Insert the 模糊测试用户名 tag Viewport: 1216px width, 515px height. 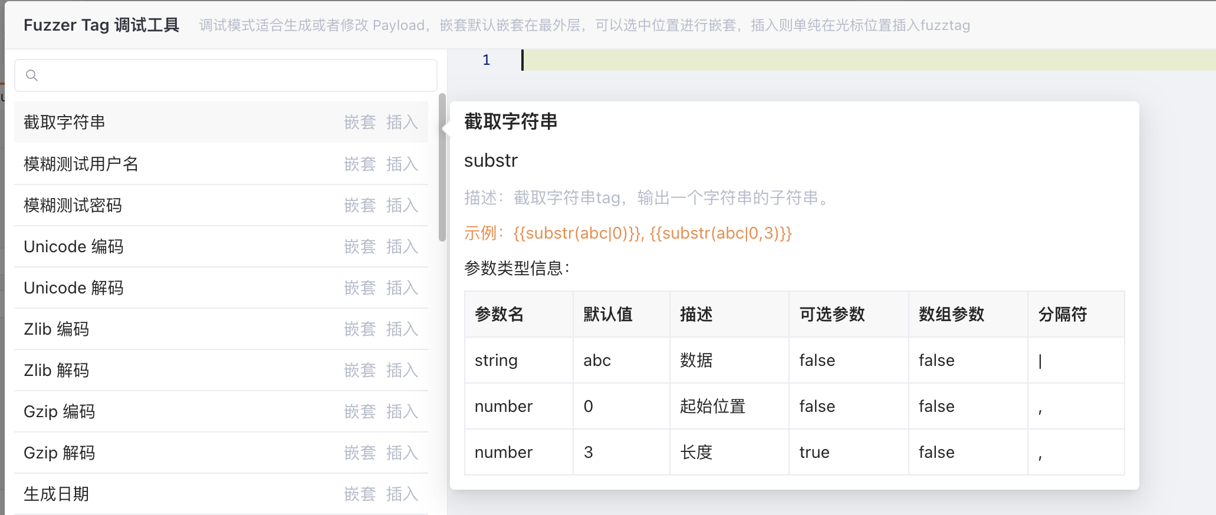pyautogui.click(x=402, y=164)
